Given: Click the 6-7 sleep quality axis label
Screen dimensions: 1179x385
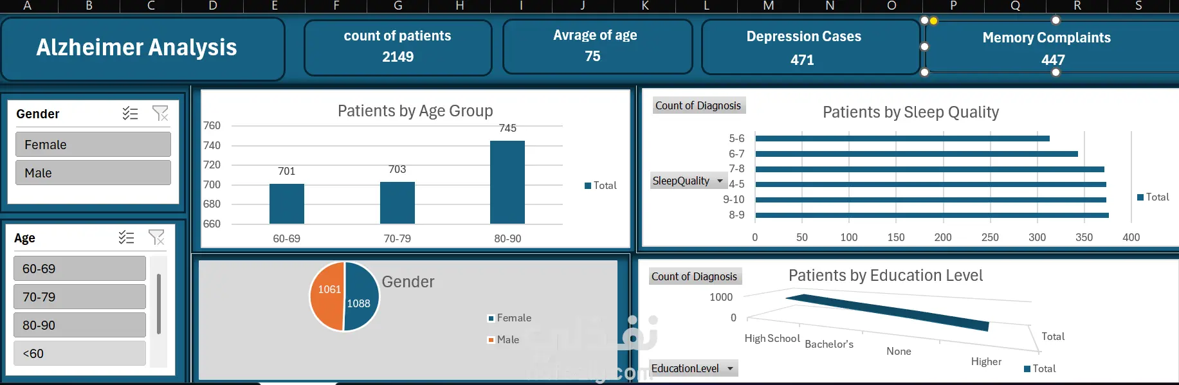Looking at the screenshot, I should (736, 154).
